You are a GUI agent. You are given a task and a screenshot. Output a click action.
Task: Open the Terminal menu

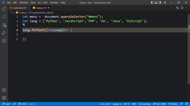click(x=54, y=3)
